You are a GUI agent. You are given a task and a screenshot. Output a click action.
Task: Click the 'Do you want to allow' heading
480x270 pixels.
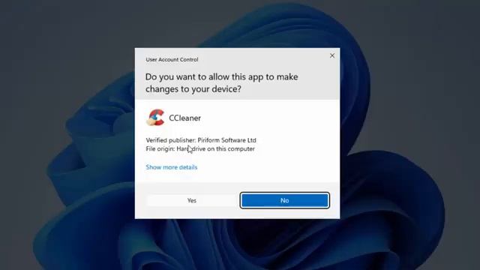(x=222, y=82)
